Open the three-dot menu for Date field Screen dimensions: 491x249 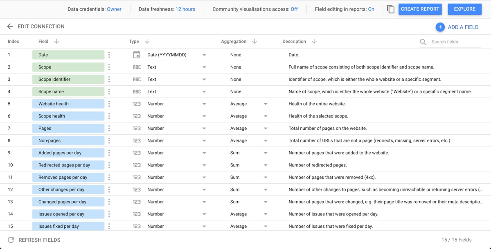pyautogui.click(x=109, y=55)
